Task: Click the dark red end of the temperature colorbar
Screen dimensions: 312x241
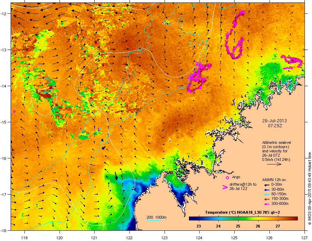Action: coord(295,218)
